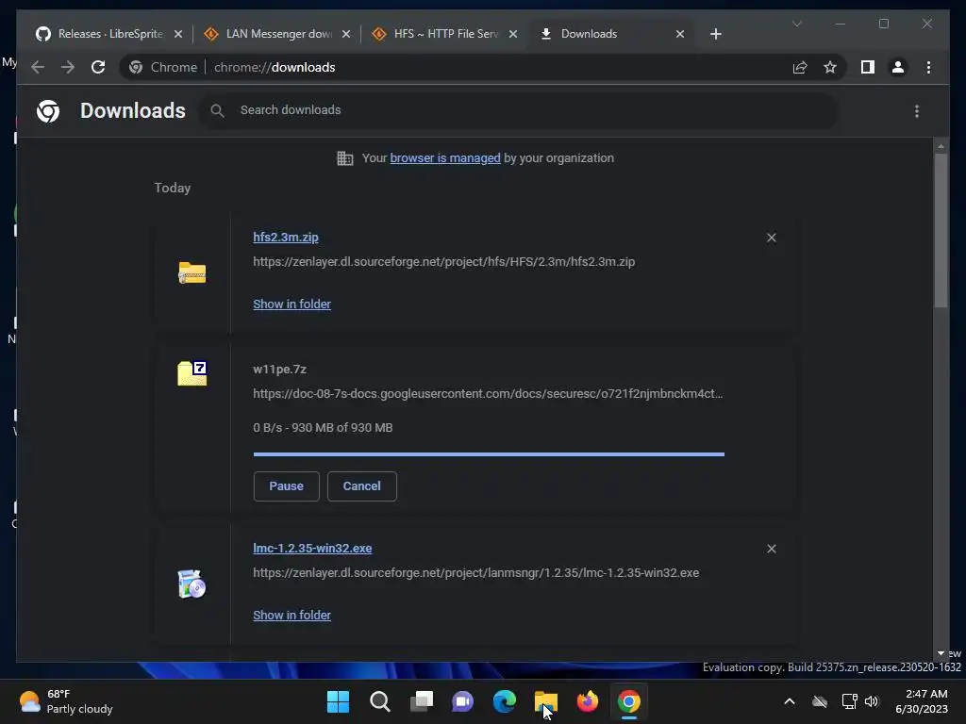The height and width of the screenshot is (724, 966).
Task: Go back to the previous page
Action: 38,67
